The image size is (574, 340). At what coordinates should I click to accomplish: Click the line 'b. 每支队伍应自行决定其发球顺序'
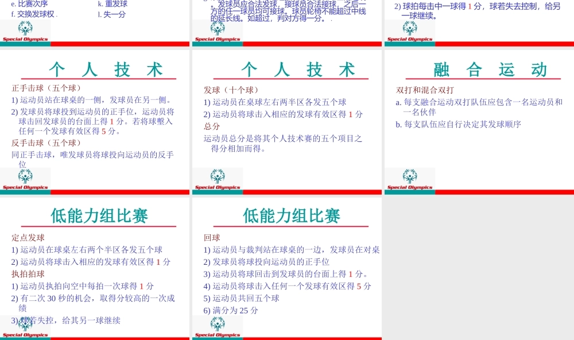point(458,124)
